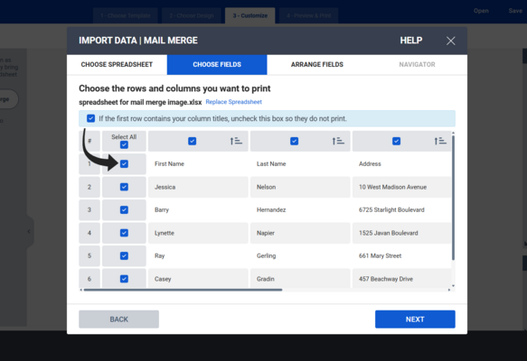Sort by the First Name column

point(236,141)
